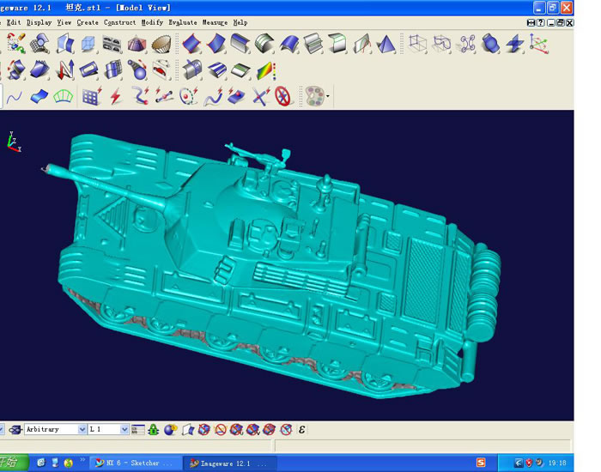This screenshot has width=601, height=472.
Task: Open the Measure menu
Action: pyautogui.click(x=215, y=22)
